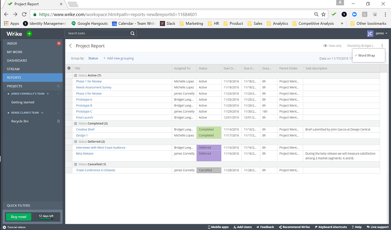Click the Buy now button

click(19, 217)
